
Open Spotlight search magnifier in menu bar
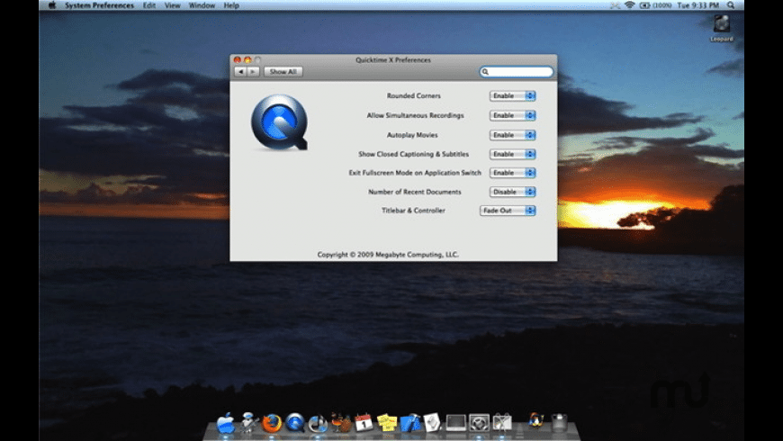point(731,5)
